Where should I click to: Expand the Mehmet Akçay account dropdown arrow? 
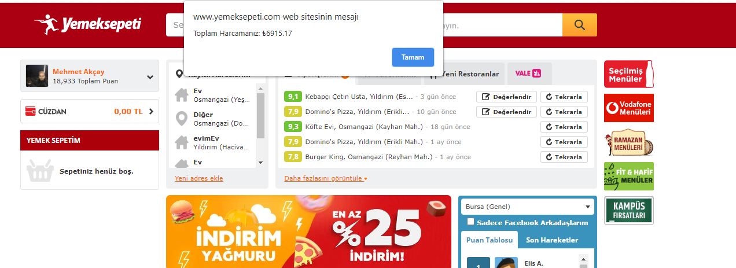click(x=150, y=77)
